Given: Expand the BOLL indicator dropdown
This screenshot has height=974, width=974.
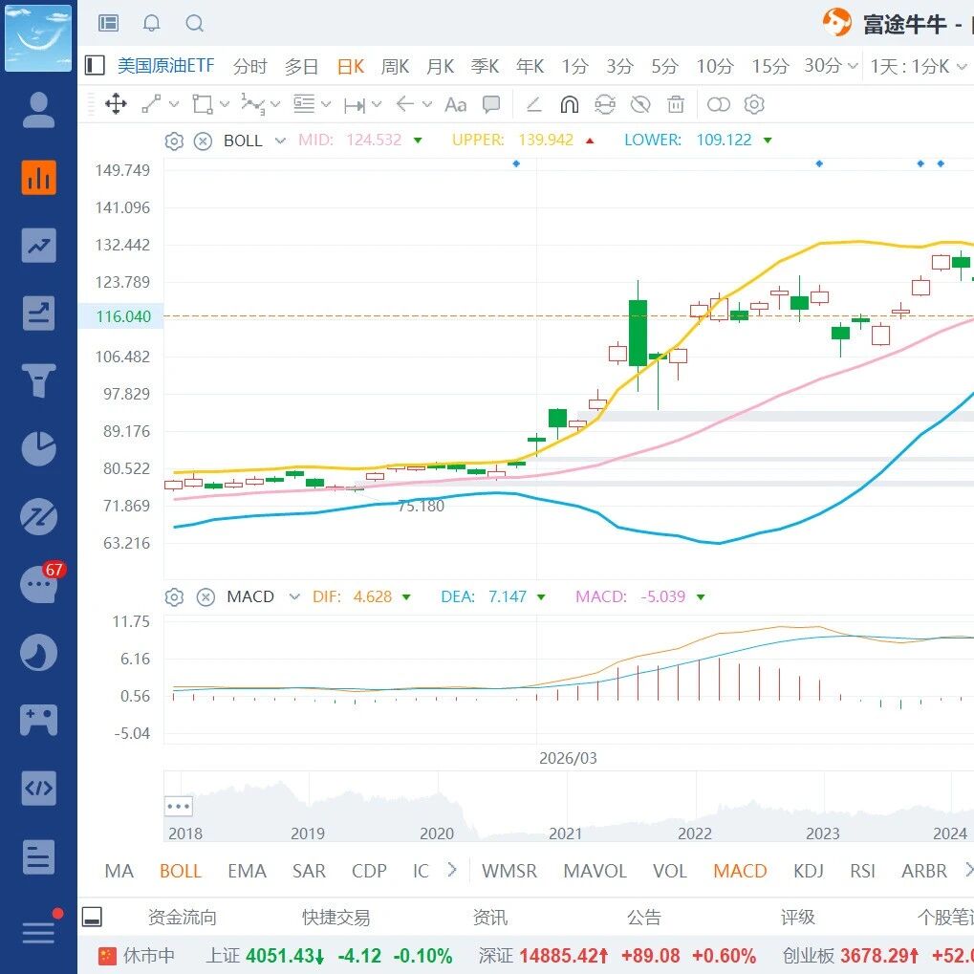Looking at the screenshot, I should (280, 141).
